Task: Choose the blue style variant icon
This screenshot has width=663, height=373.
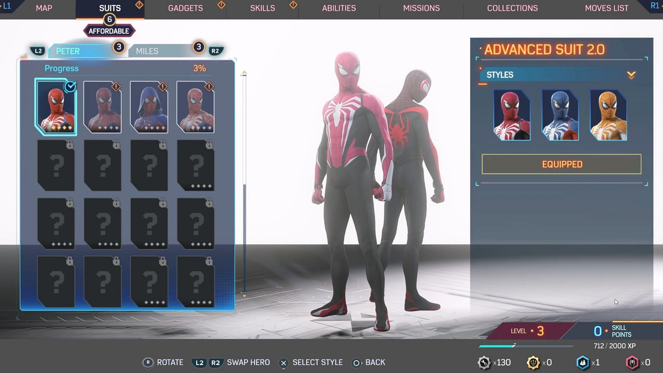Action: (560, 115)
